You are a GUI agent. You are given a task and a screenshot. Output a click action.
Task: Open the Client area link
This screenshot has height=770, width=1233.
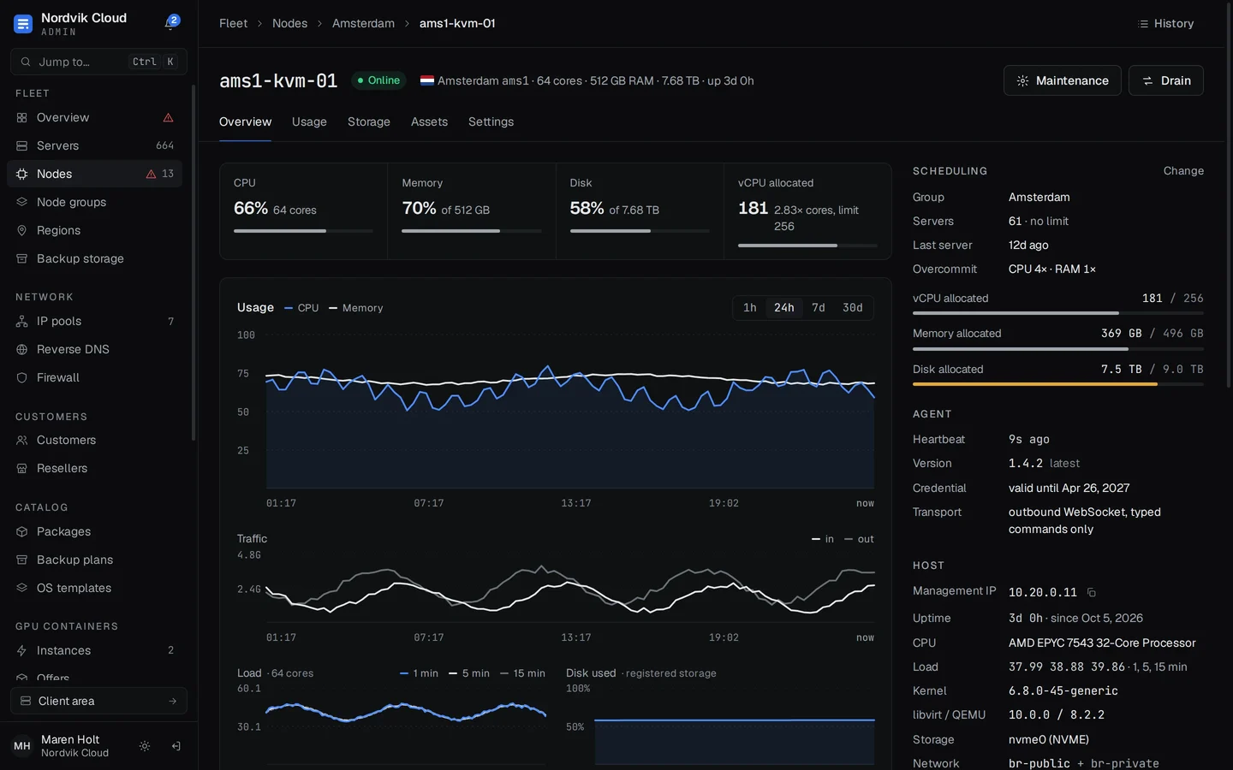(98, 701)
